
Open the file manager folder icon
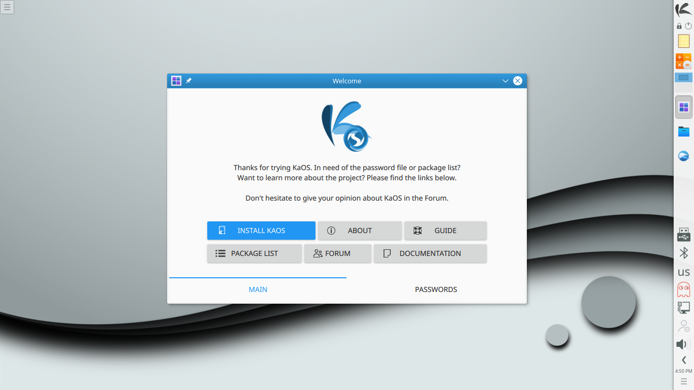[684, 132]
